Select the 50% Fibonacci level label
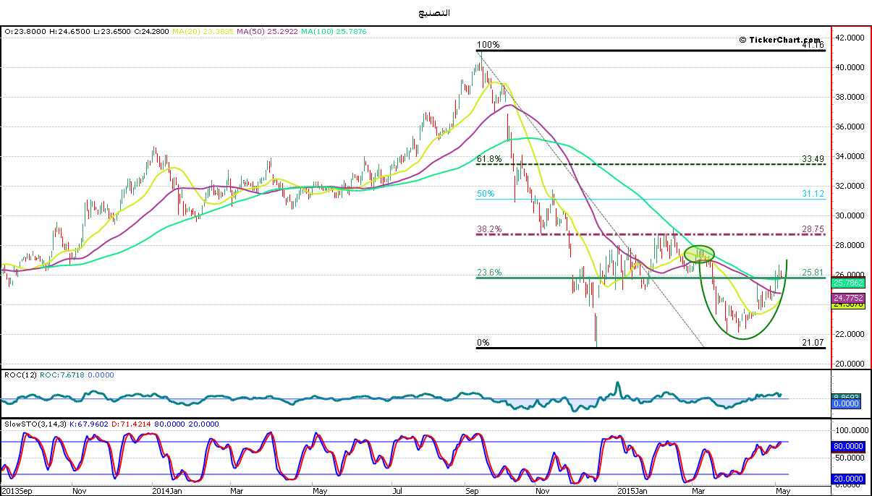 pyautogui.click(x=485, y=194)
